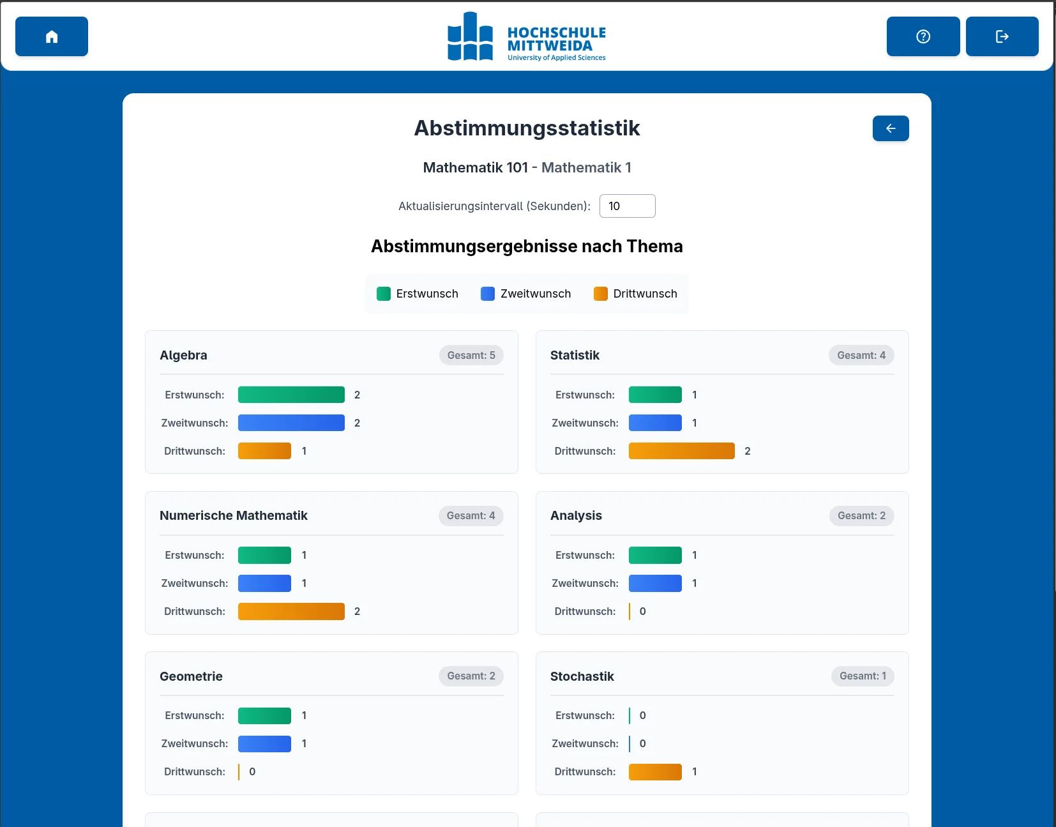Select the blue Zweitwunsch legend icon
This screenshot has width=1056, height=827.
point(488,294)
